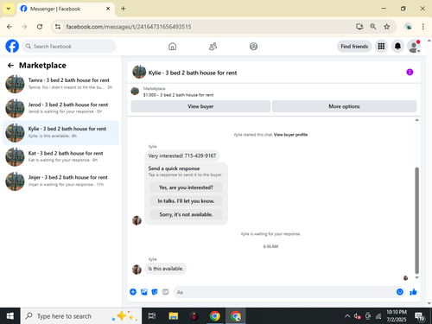Select the Messenger | Facebook tab
This screenshot has height=324, width=432.
66,9
